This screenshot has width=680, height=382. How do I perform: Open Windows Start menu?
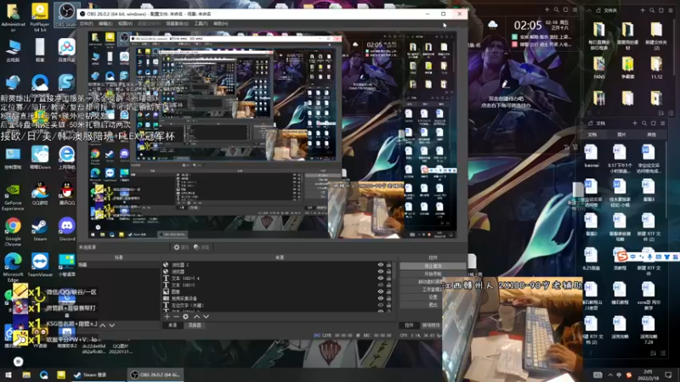click(8, 375)
